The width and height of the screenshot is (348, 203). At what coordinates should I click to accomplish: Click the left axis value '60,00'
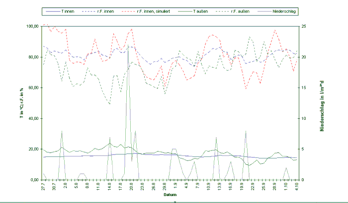pyautogui.click(x=33, y=88)
